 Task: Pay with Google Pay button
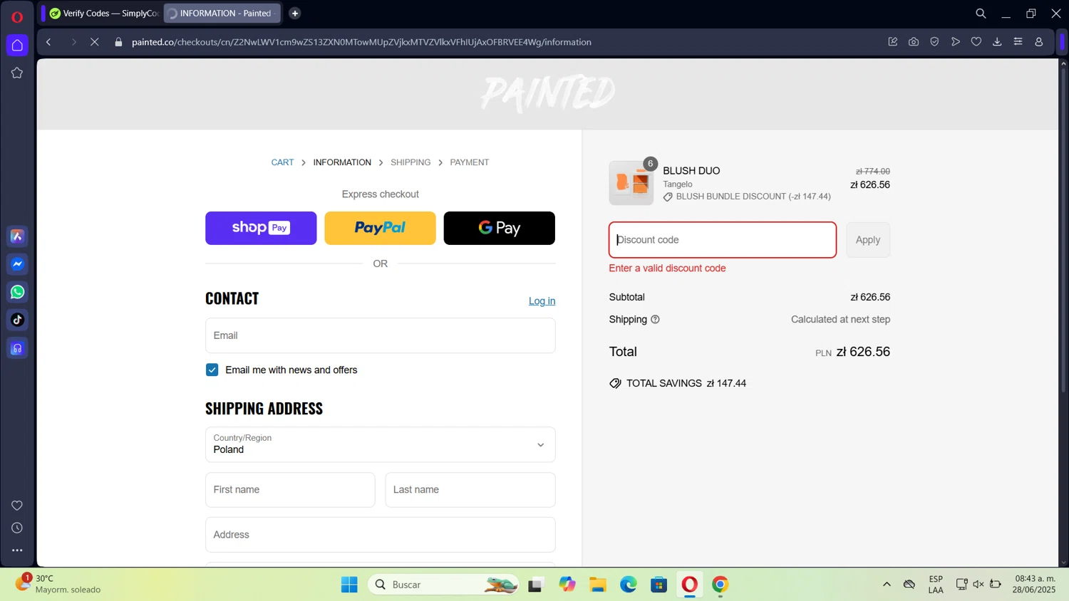pos(499,228)
